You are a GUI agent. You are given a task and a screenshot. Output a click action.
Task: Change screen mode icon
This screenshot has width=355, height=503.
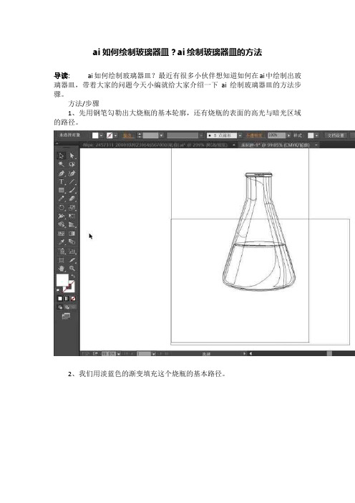[66, 316]
